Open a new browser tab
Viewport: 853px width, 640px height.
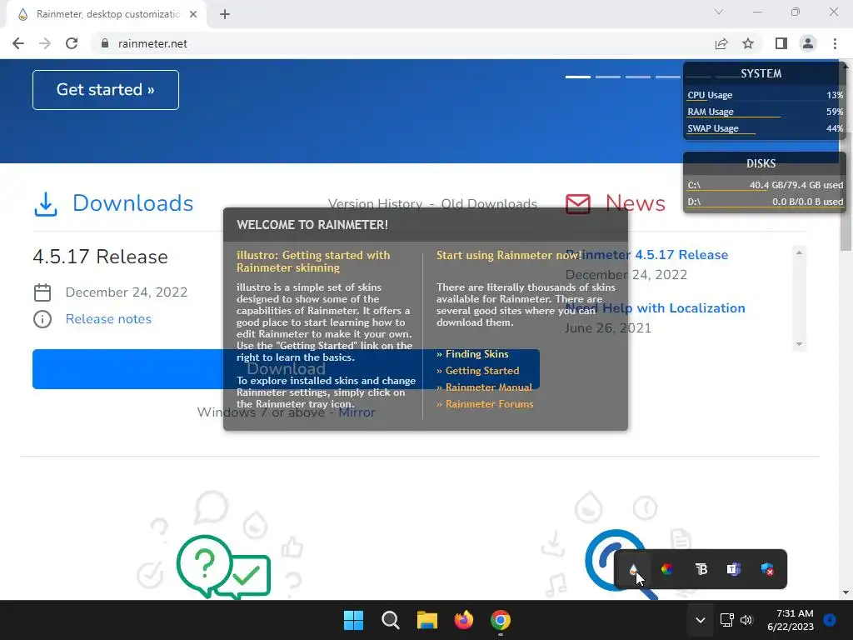click(225, 14)
